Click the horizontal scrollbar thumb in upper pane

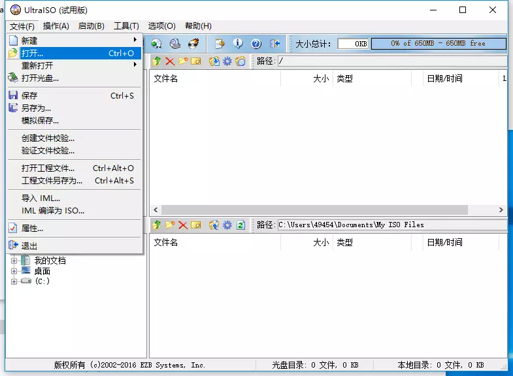[x=314, y=210]
